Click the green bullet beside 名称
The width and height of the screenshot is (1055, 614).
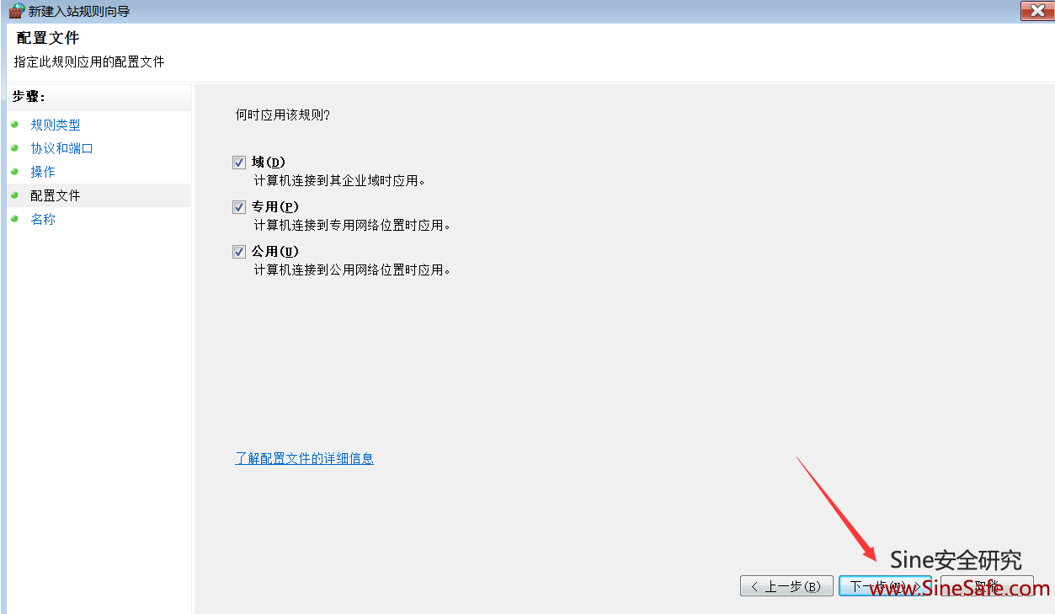click(14, 219)
